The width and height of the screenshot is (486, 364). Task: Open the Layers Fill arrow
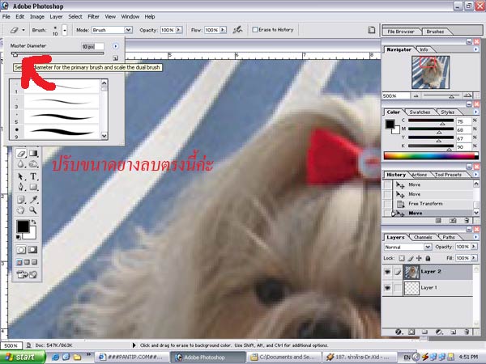coord(474,258)
